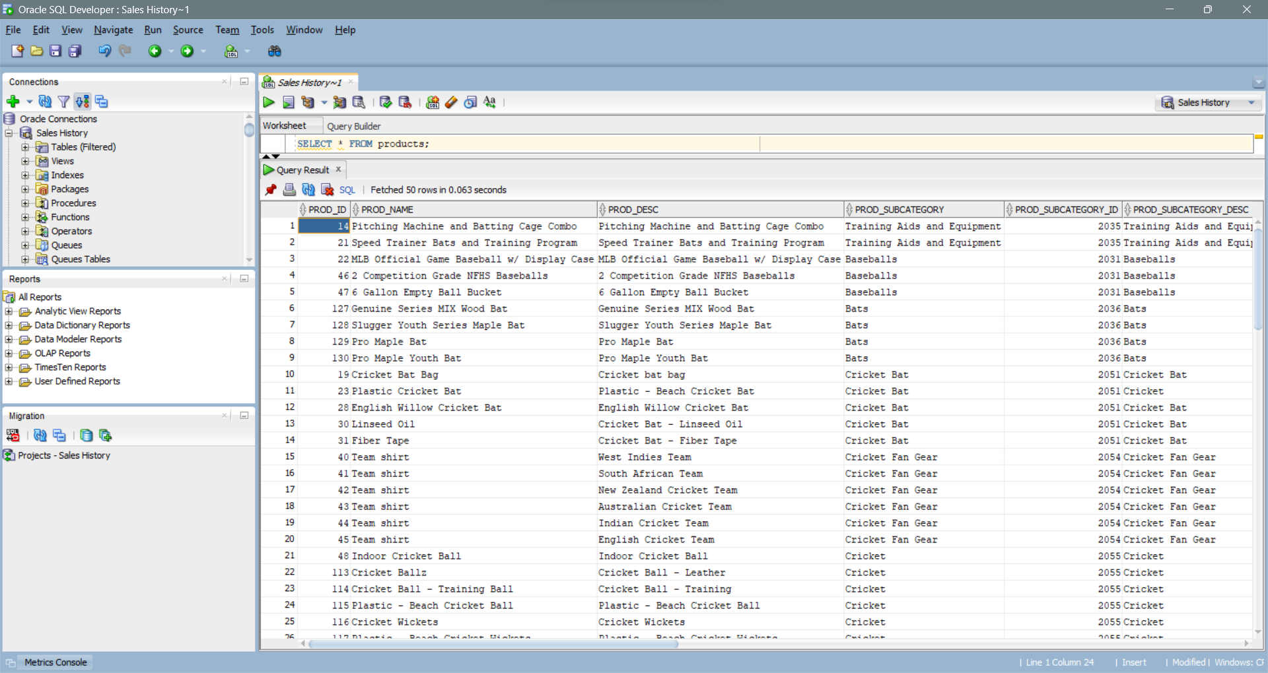Viewport: 1268px width, 673px height.
Task: Apply filter in the Connections panel
Action: coord(63,101)
